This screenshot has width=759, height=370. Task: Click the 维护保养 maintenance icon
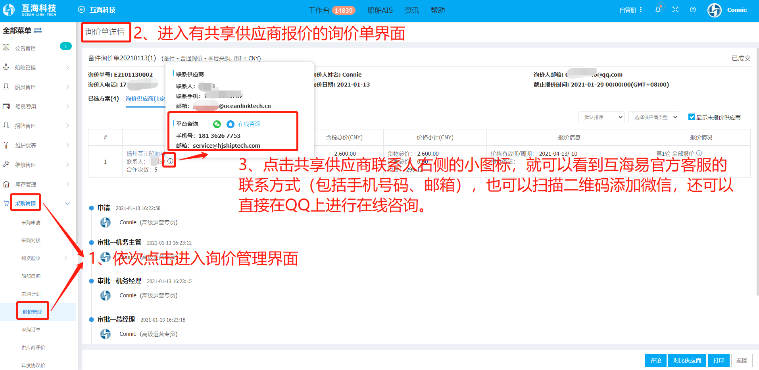[x=6, y=145]
